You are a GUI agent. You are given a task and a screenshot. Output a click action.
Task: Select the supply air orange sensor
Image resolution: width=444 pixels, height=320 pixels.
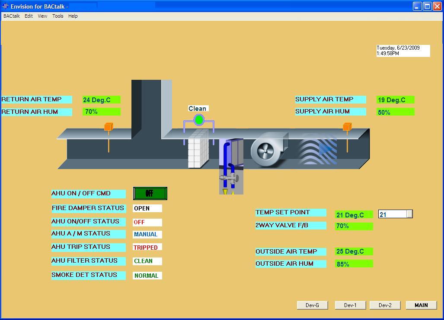[348, 137]
